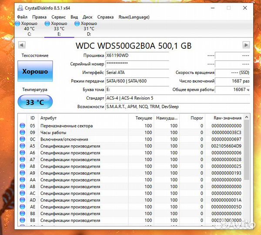Click status orb for attribute A6
Viewport: 261px width, 235px height.
[x=22, y=153]
